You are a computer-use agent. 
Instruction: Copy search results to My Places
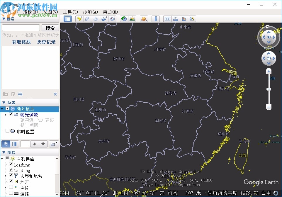6,94
